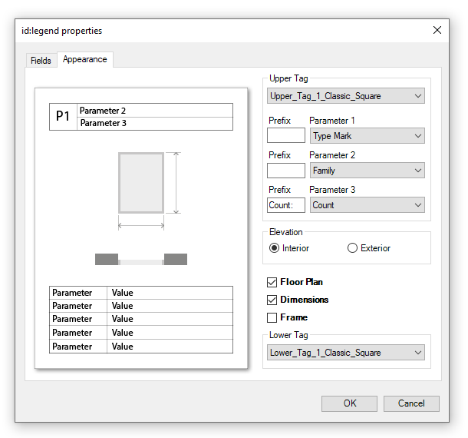Open the Parameter 2 Family dropdown

coord(367,171)
